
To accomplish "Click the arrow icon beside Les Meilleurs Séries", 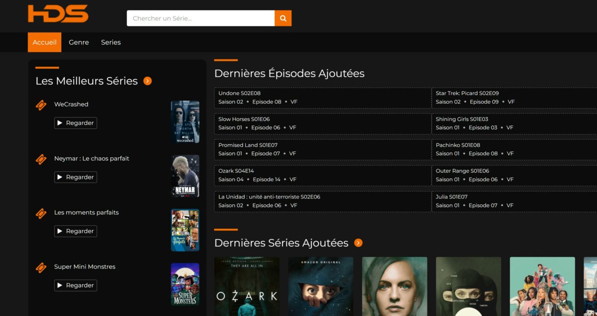I will pyautogui.click(x=147, y=81).
